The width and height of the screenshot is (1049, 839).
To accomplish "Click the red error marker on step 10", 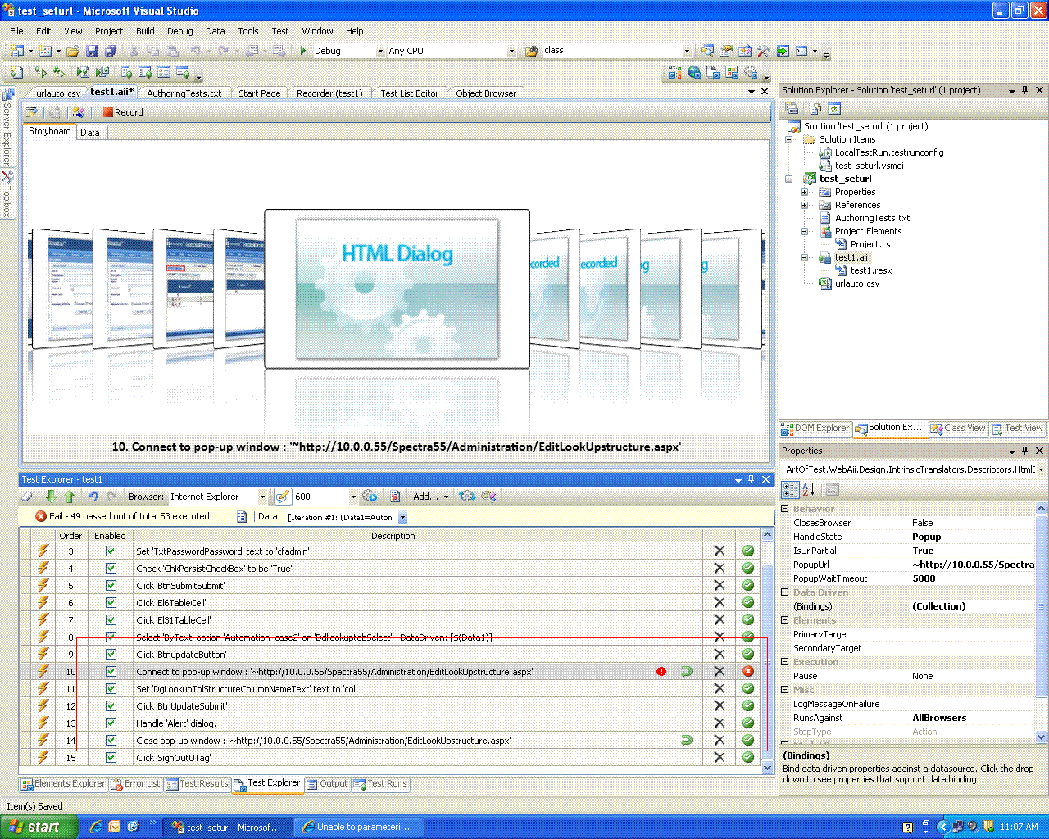I will coord(661,672).
